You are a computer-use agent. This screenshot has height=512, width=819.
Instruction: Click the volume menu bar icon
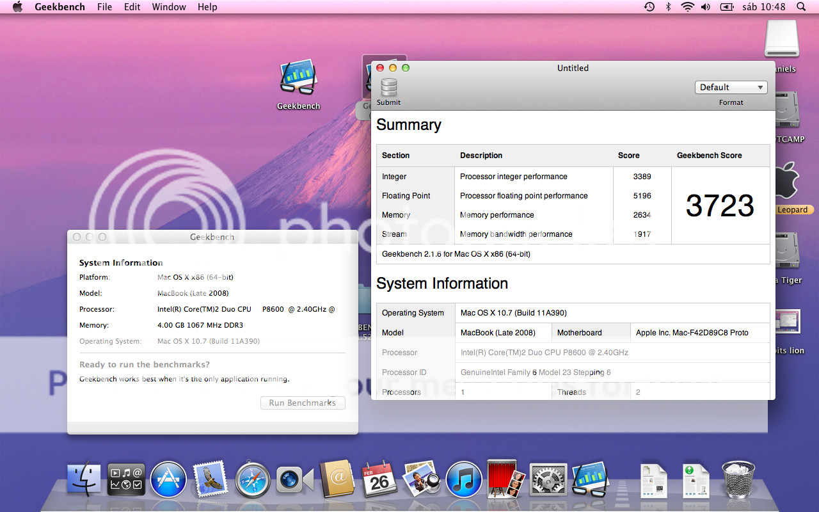click(705, 6)
